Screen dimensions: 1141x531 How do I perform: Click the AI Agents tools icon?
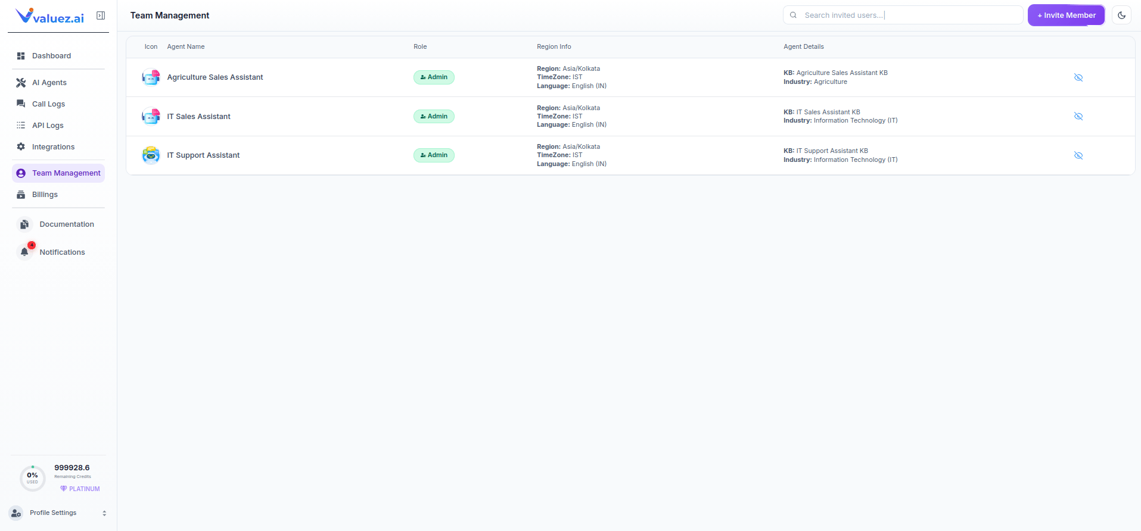21,83
